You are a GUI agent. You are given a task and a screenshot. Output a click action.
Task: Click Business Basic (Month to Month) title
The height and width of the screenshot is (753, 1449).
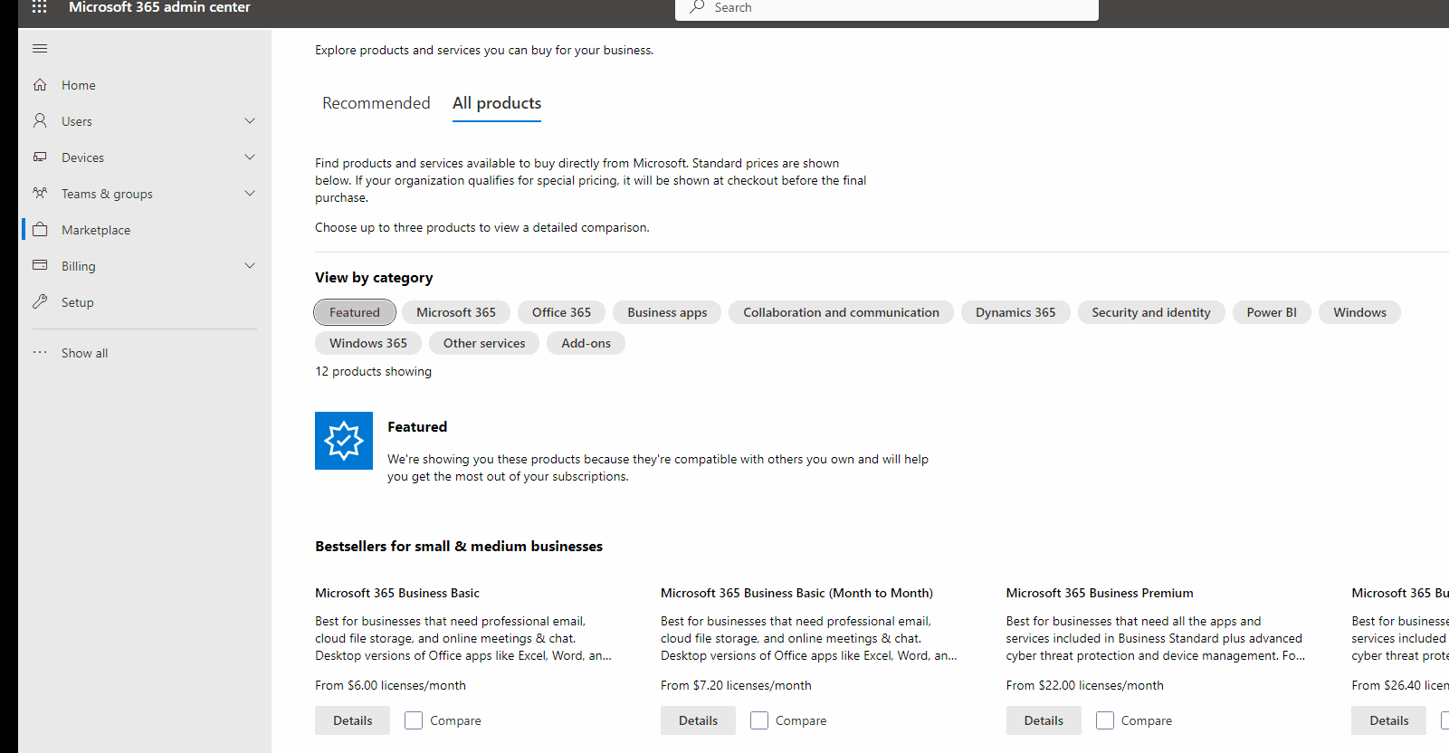click(x=796, y=593)
